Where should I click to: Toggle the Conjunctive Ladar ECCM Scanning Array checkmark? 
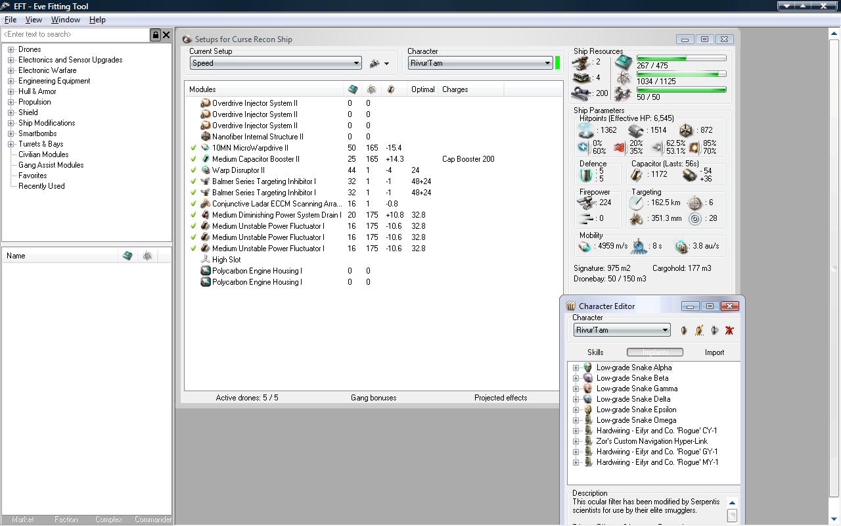point(193,204)
